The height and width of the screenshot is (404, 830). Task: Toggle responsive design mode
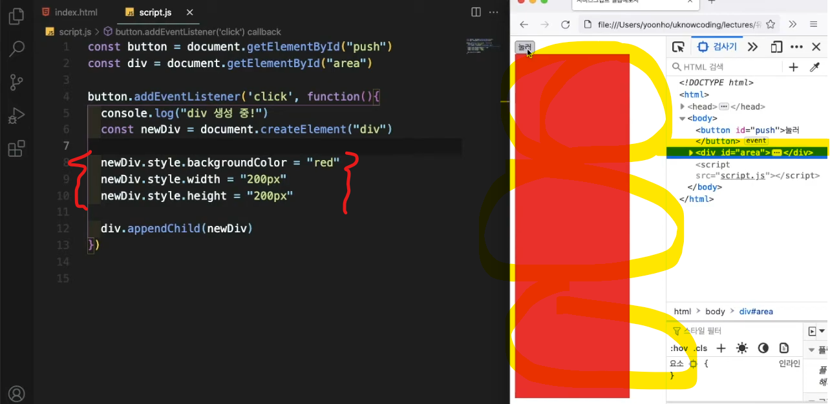(777, 47)
